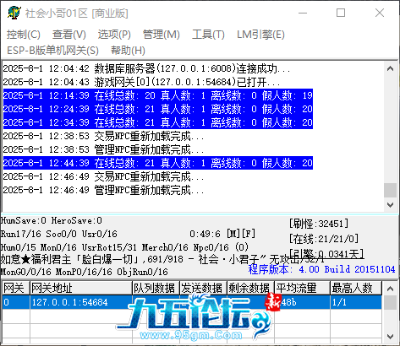The height and width of the screenshot is (346, 400).
Task: Select log line 12:14:39 在线总数 20
Action: [x=158, y=95]
